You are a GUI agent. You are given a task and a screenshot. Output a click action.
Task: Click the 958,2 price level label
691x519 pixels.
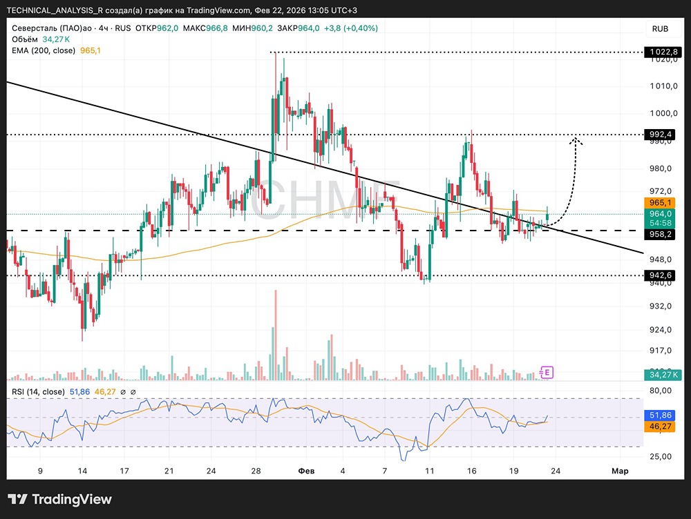[659, 234]
